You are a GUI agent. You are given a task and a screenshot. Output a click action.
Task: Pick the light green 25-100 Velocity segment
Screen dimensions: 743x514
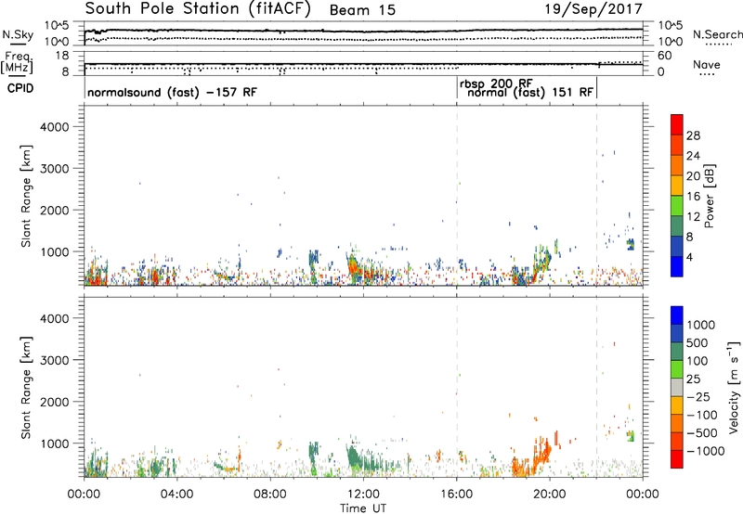tap(677, 369)
